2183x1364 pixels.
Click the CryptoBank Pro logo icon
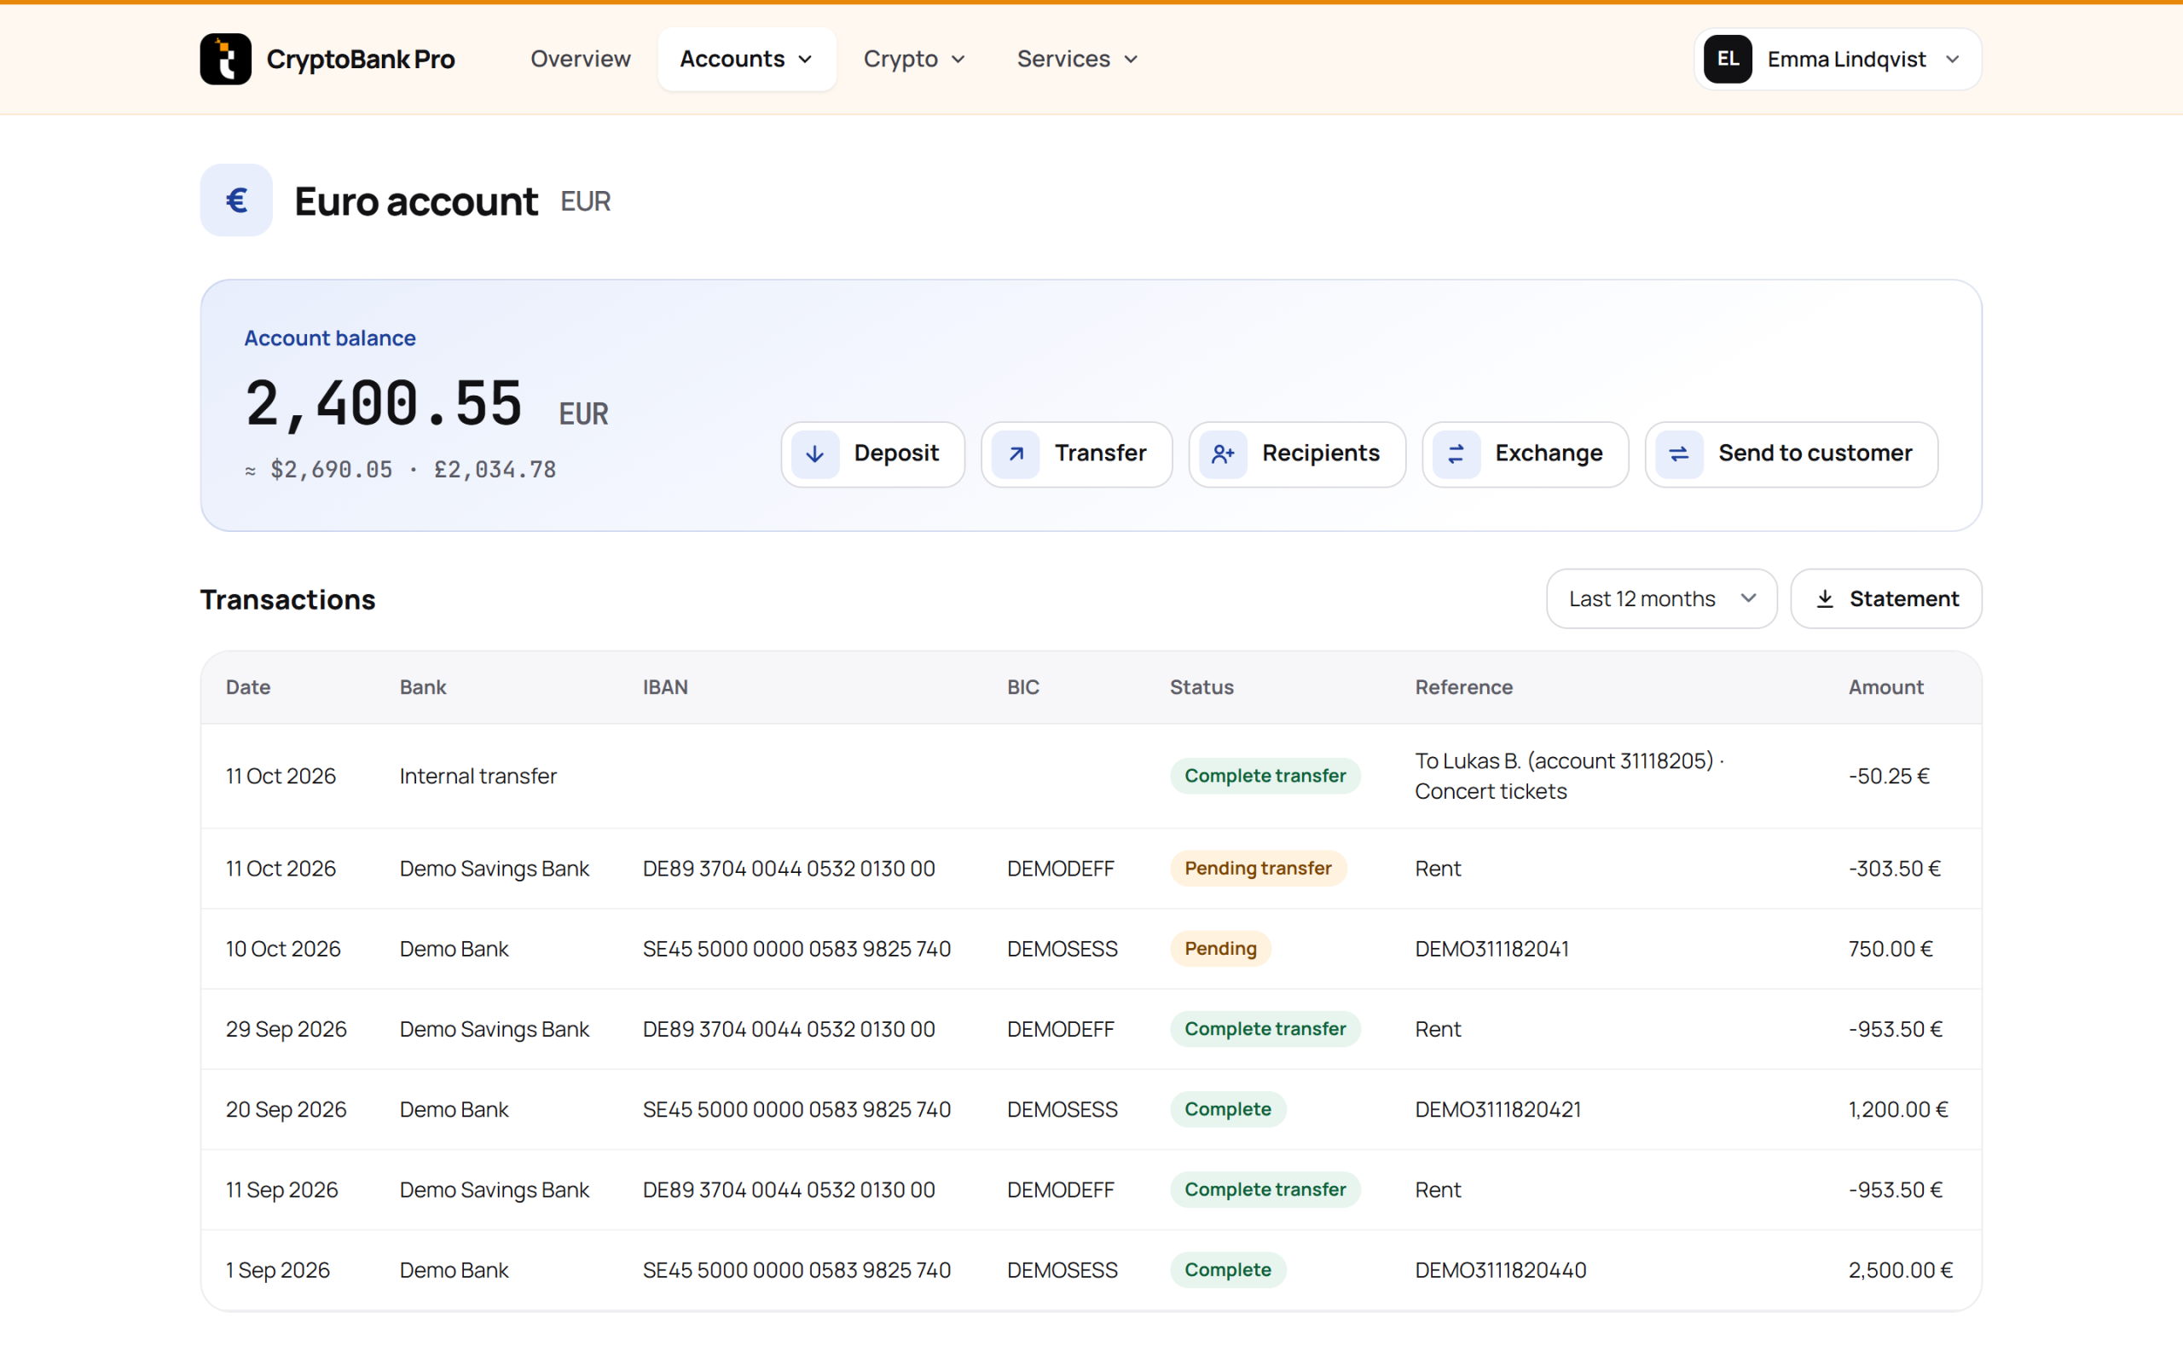(x=225, y=59)
